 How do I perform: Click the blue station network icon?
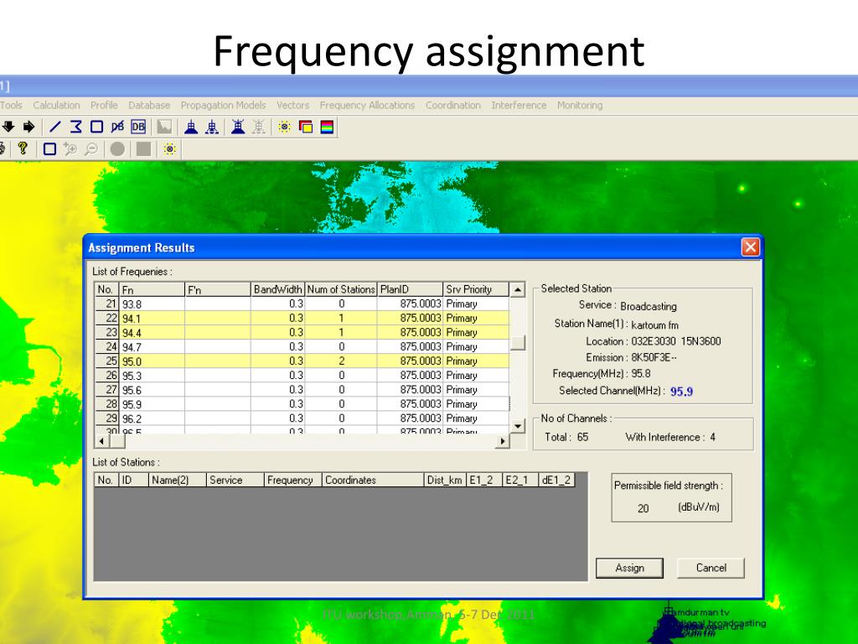(212, 127)
